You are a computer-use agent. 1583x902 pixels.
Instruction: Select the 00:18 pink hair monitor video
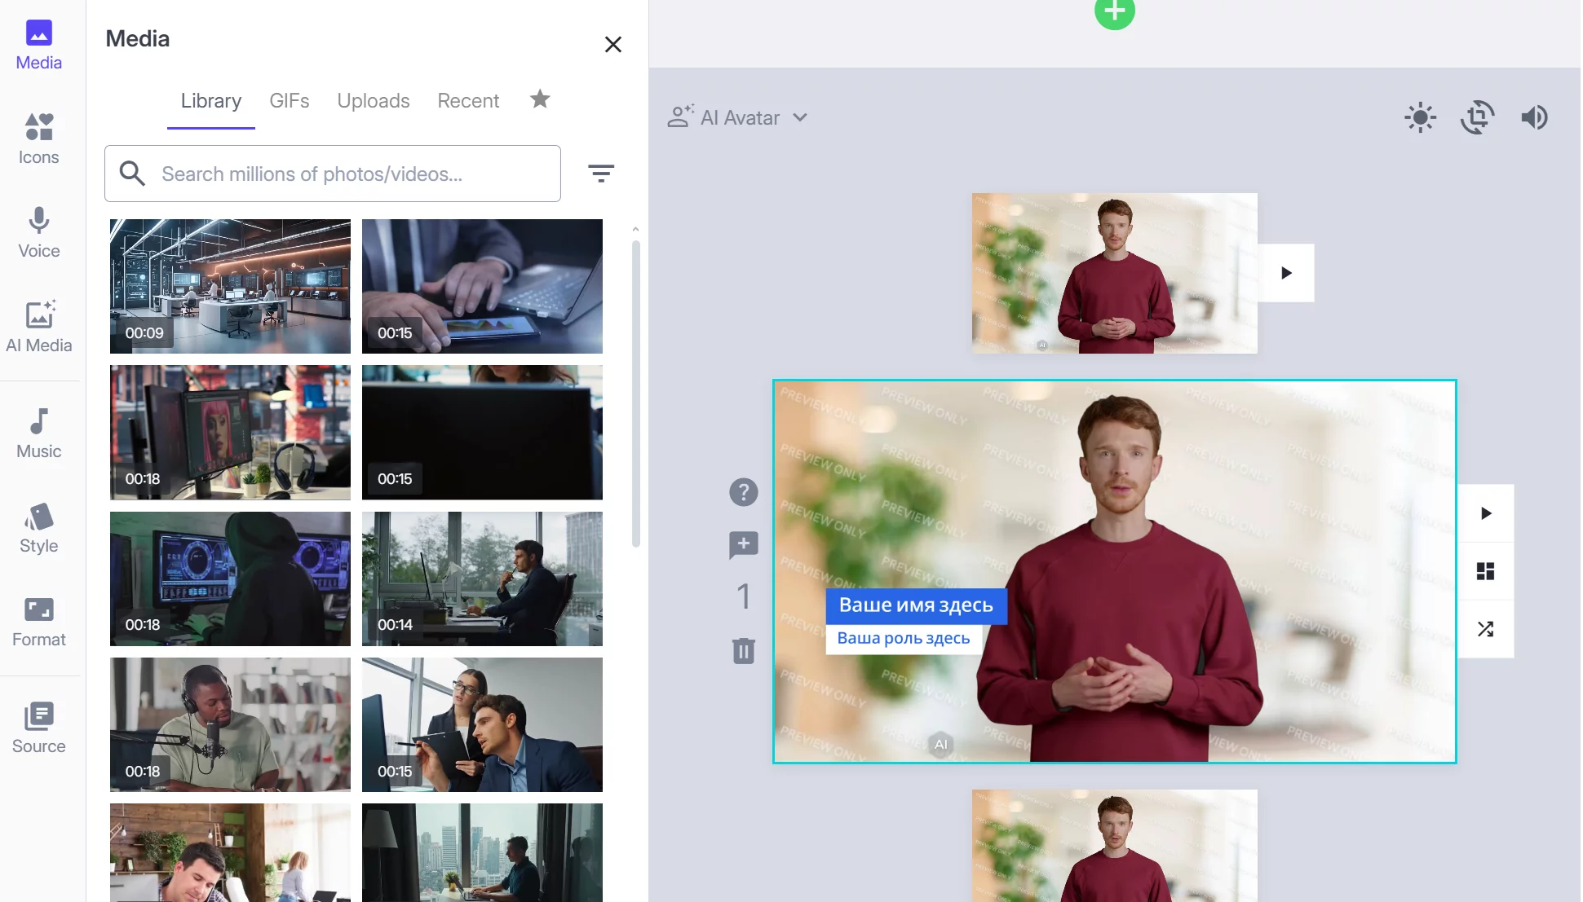[x=230, y=432]
